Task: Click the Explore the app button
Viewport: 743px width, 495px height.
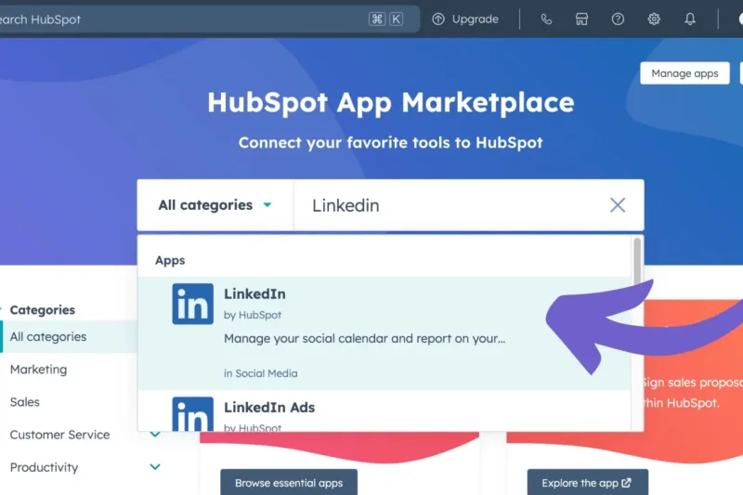Action: pyautogui.click(x=588, y=482)
